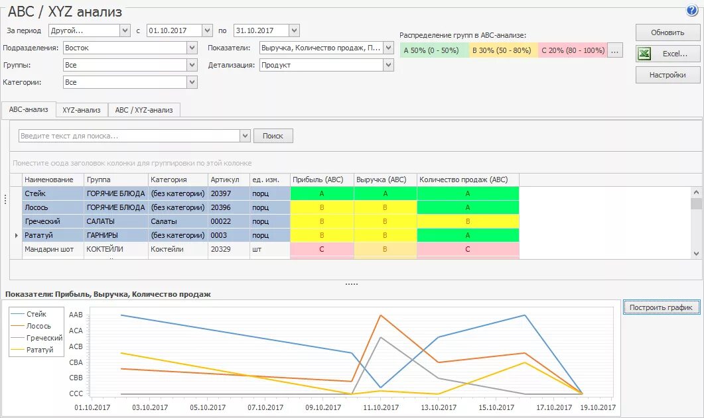Open the end date 31.10.2017 dropdown

click(x=294, y=30)
